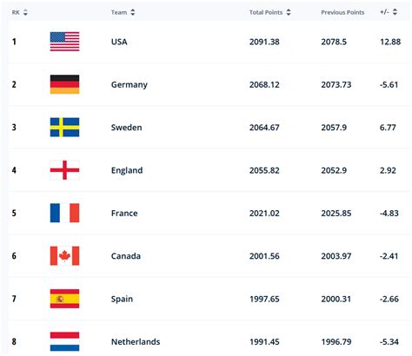Image resolution: width=412 pixels, height=356 pixels.
Task: Click the England flag icon
Action: pos(64,170)
